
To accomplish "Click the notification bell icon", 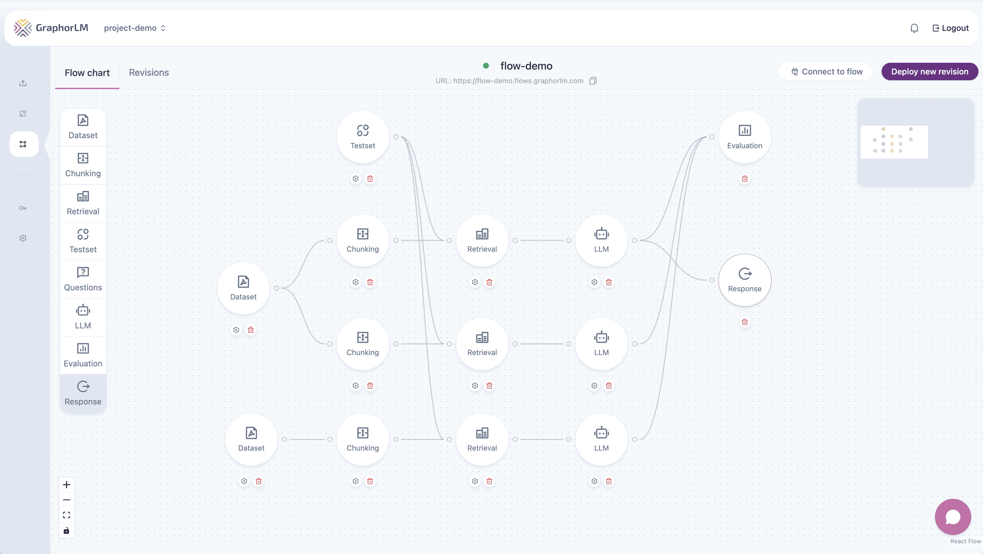I will 914,28.
